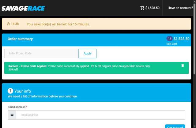The height and width of the screenshot is (128, 196).
Task: Click the '25% off' line in promo banner
Action: click(13, 70)
